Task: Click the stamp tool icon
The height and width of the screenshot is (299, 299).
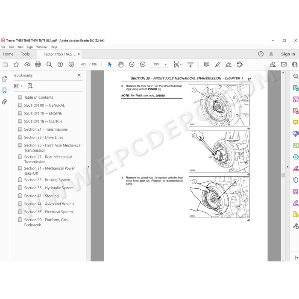Action: 240,64
